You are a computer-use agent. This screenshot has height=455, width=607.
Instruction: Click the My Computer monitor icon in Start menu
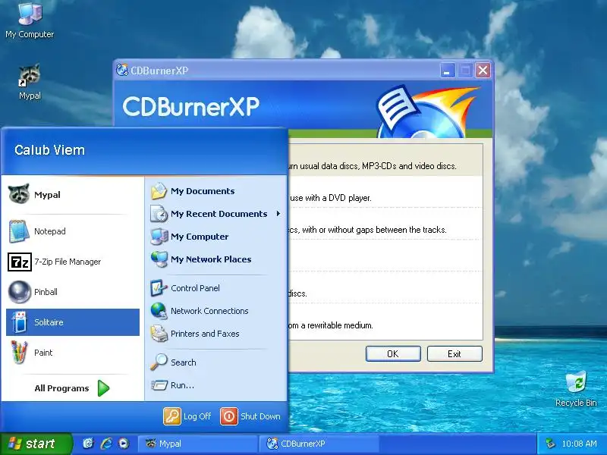click(x=159, y=237)
